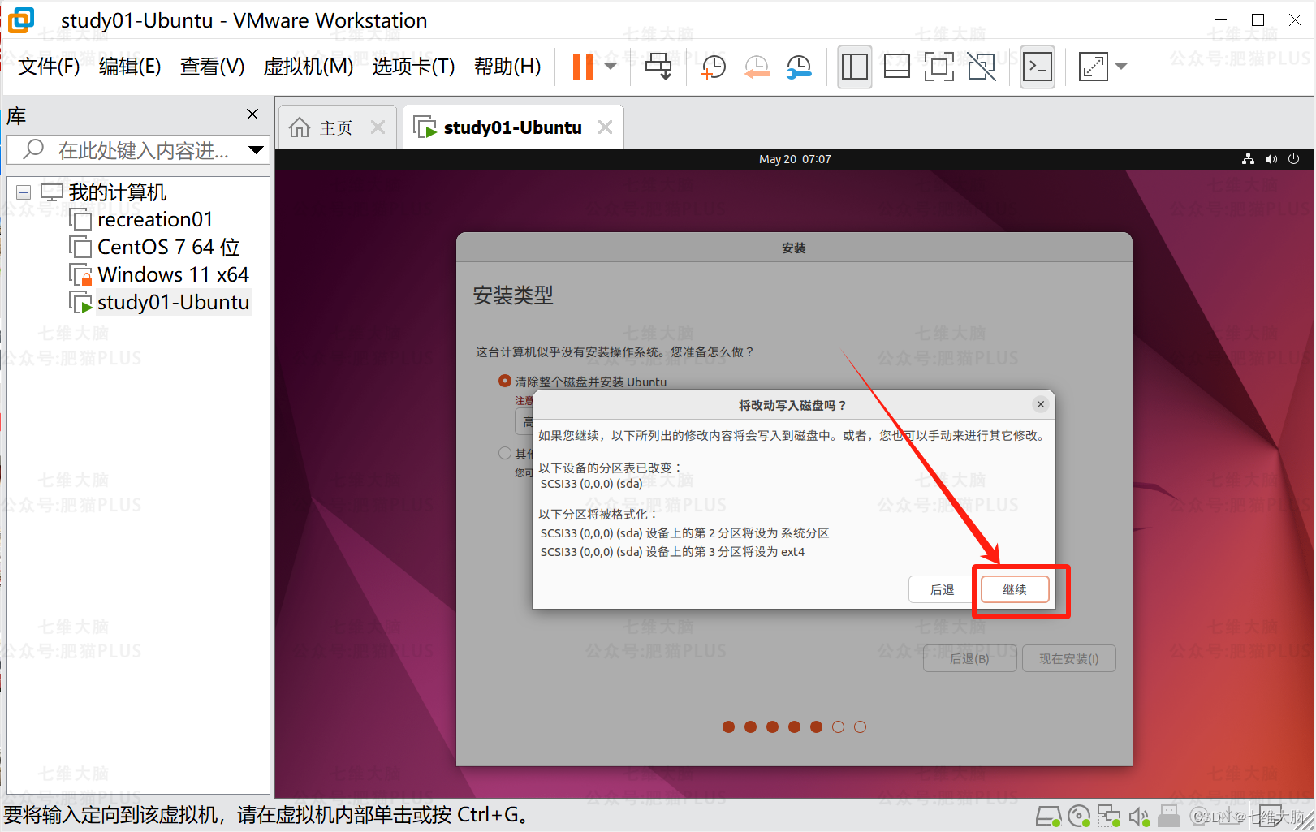This screenshot has width=1316, height=832.
Task: Click the VMware hard disk status icon
Action: coord(1049,816)
